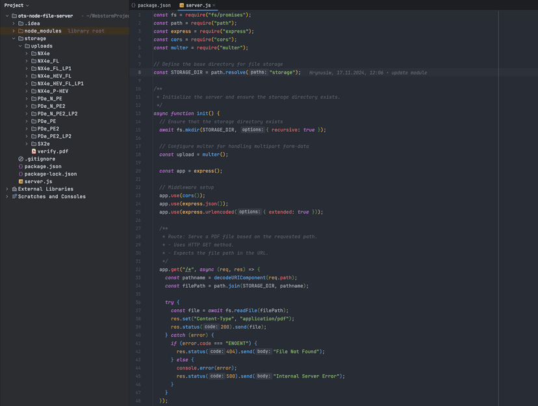Collapse the storage folder

[14, 38]
